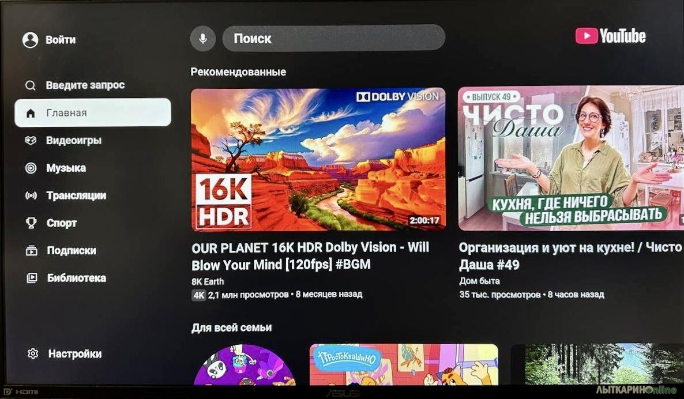Sign in via the Войти label

pyautogui.click(x=61, y=40)
